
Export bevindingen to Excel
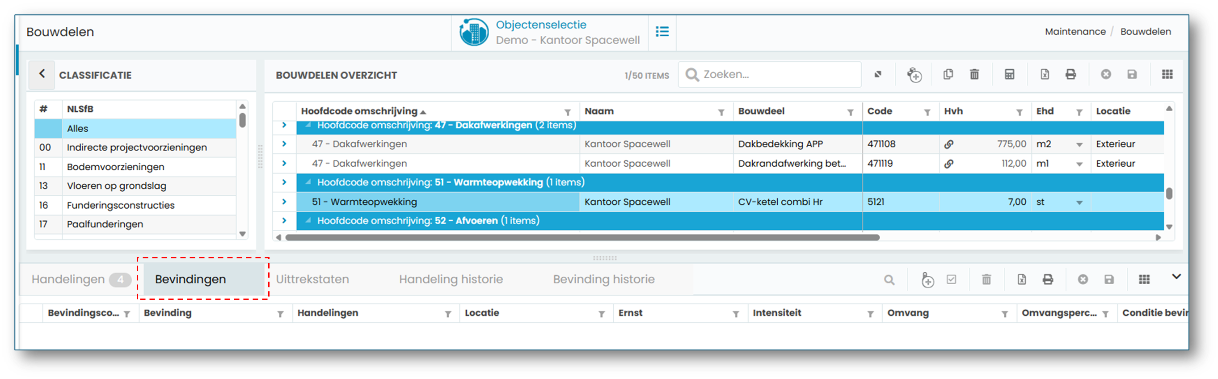[x=1022, y=280]
